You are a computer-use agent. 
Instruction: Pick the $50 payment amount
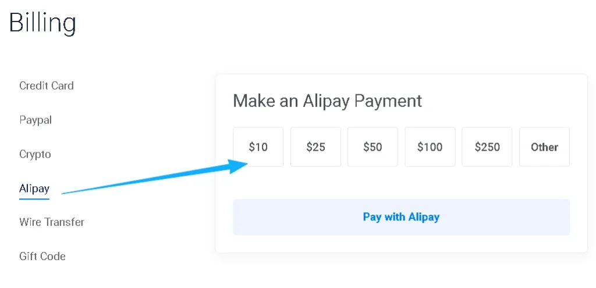click(x=372, y=147)
